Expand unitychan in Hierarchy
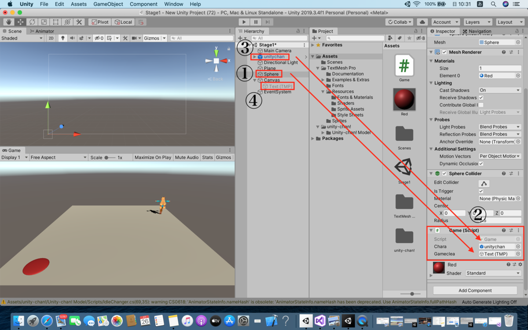The image size is (528, 330). pyautogui.click(x=254, y=57)
